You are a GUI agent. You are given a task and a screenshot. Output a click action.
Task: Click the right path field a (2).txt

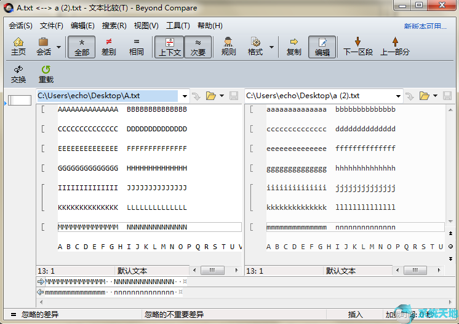click(319, 96)
